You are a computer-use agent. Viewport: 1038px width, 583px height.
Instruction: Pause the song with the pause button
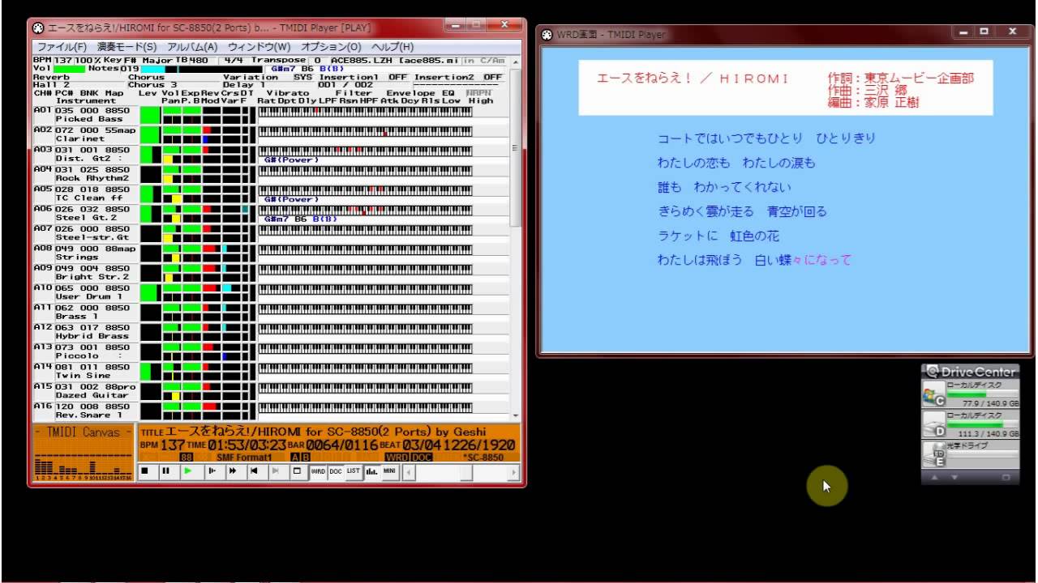pos(165,470)
